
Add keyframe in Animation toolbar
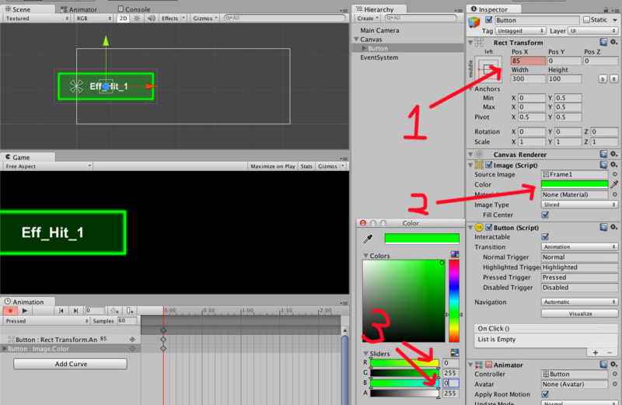tap(115, 311)
